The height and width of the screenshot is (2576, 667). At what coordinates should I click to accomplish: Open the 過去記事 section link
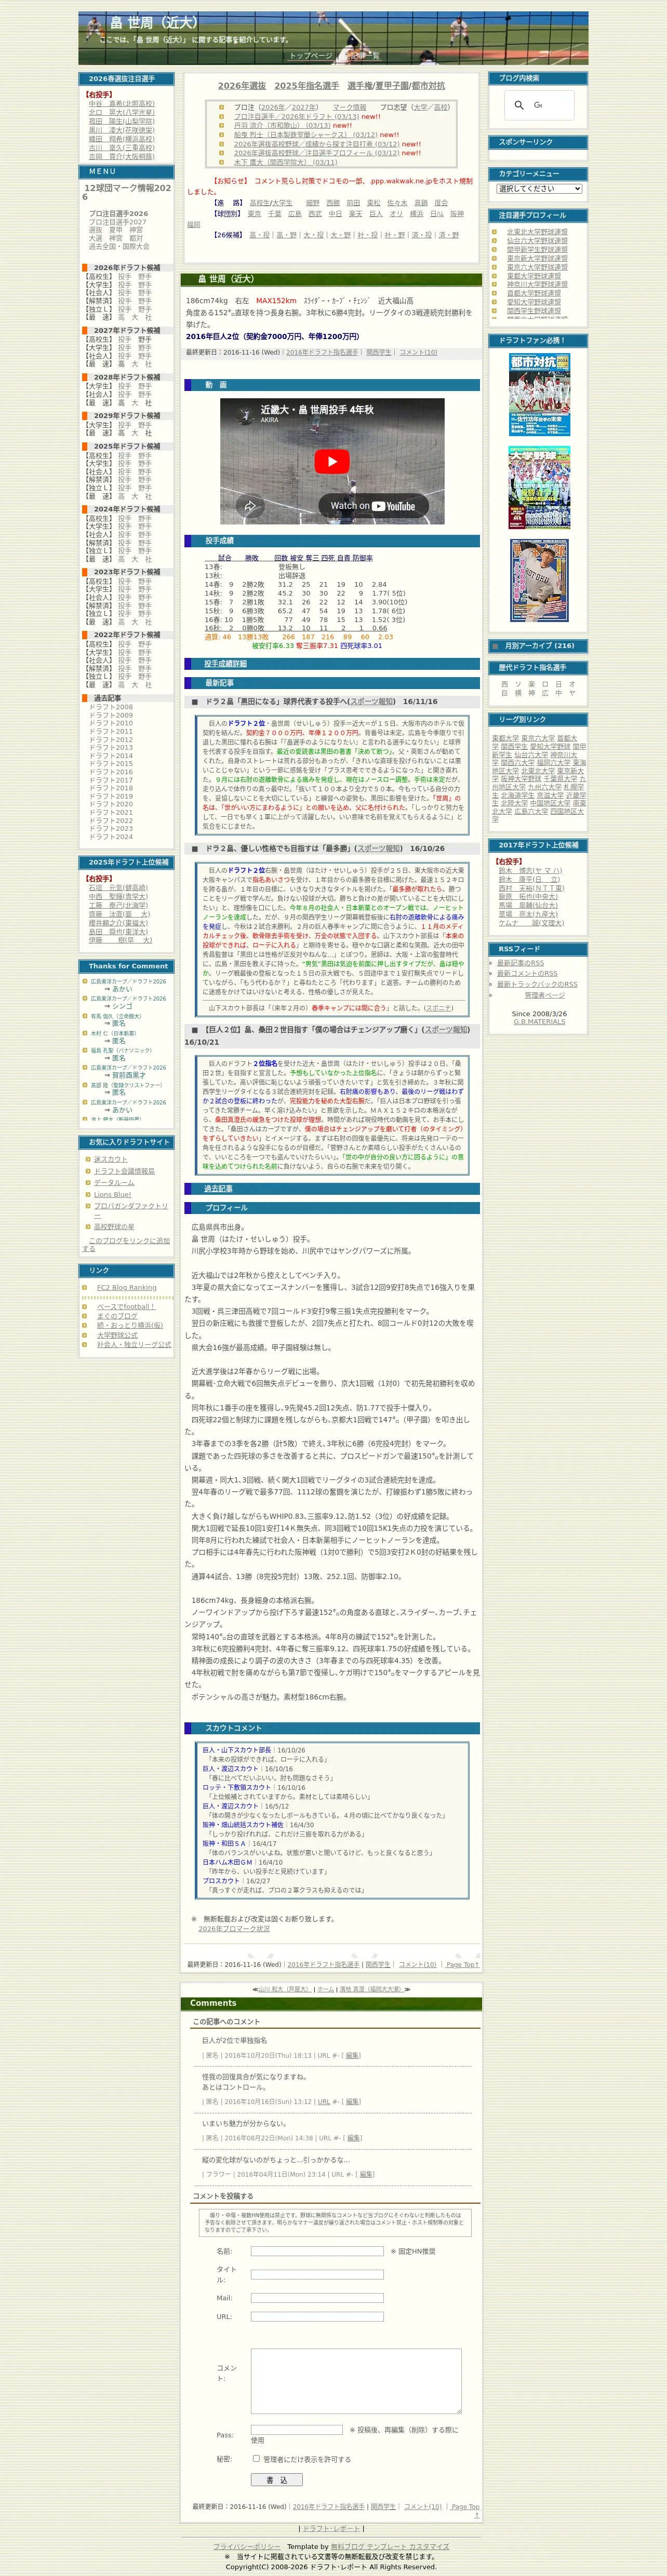click(218, 1188)
